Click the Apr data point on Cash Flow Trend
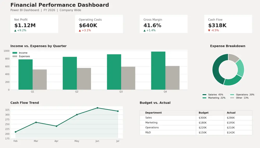260x148 pixels. click(56, 126)
